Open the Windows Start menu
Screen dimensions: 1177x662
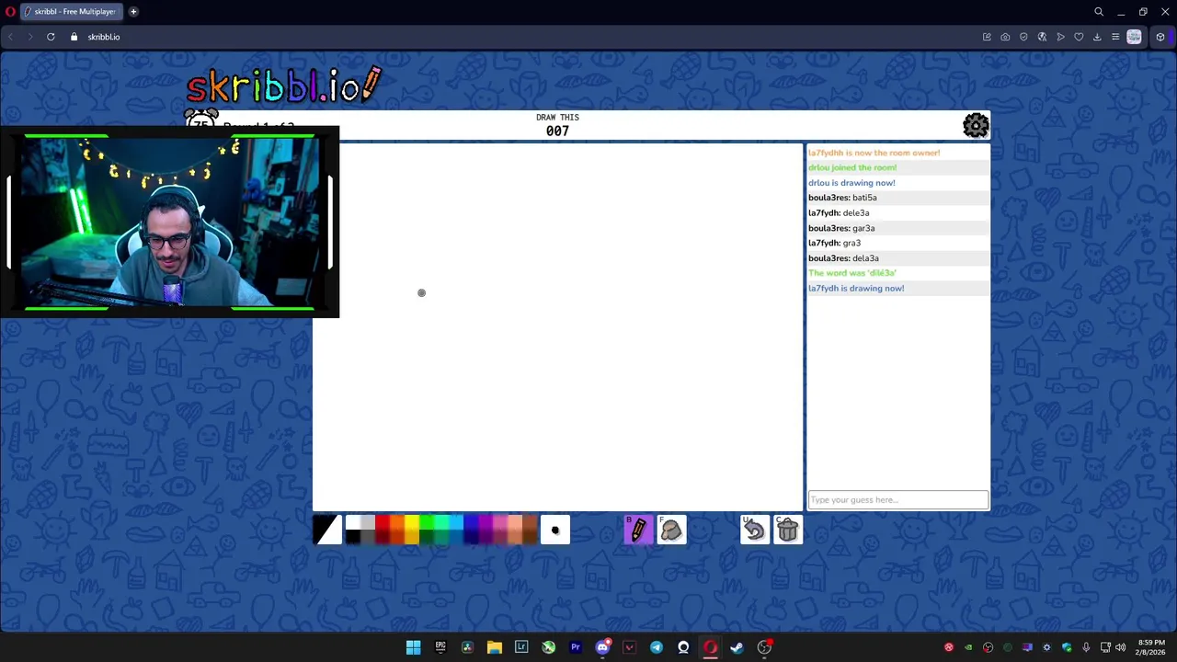[413, 647]
